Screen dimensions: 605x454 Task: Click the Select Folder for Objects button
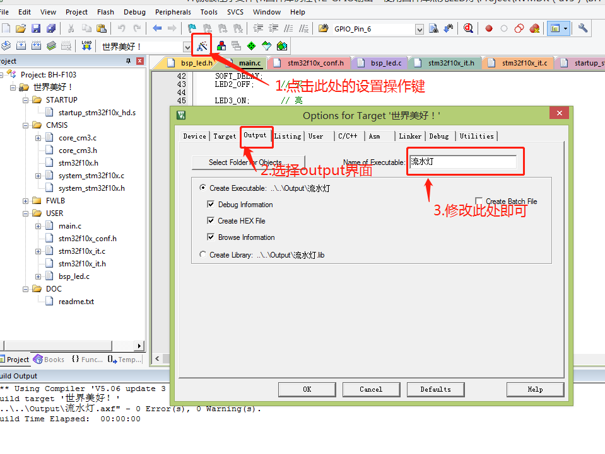tap(248, 162)
